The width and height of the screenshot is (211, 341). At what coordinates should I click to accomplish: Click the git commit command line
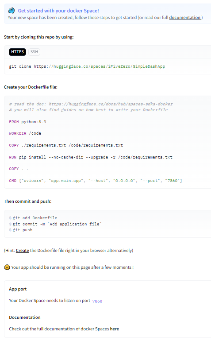(x=57, y=224)
